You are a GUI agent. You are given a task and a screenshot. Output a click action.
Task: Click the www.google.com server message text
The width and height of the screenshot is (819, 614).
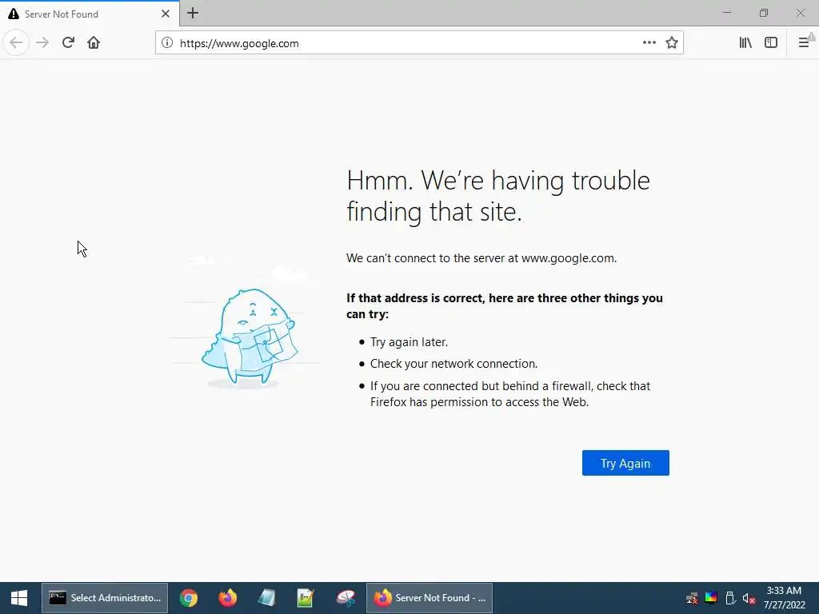(481, 258)
